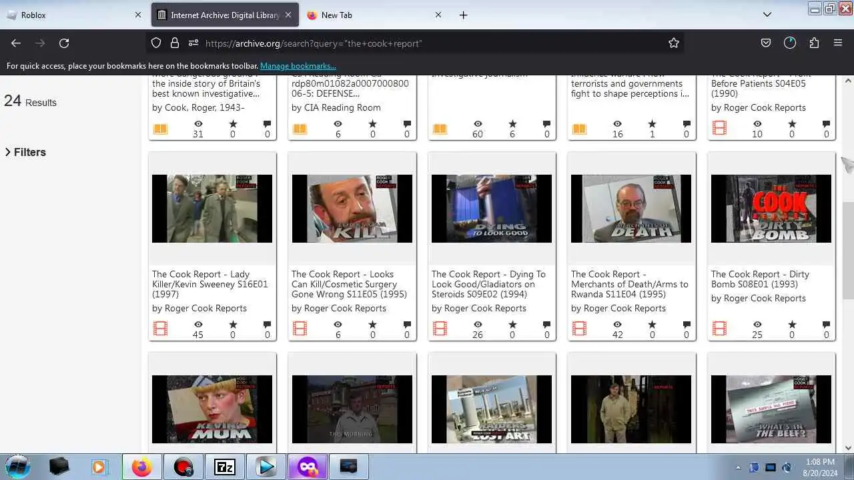Click reviews bubble on Merchants of Death card
The height and width of the screenshot is (480, 854).
tap(687, 325)
